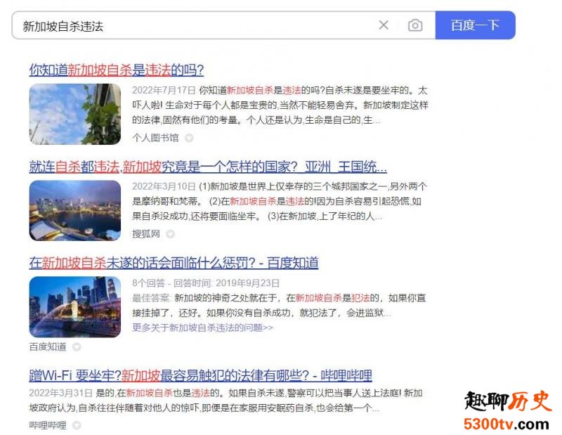Image resolution: width=562 pixels, height=435 pixels.
Task: Click the date text 2022年3月31日
Action: 60,393
